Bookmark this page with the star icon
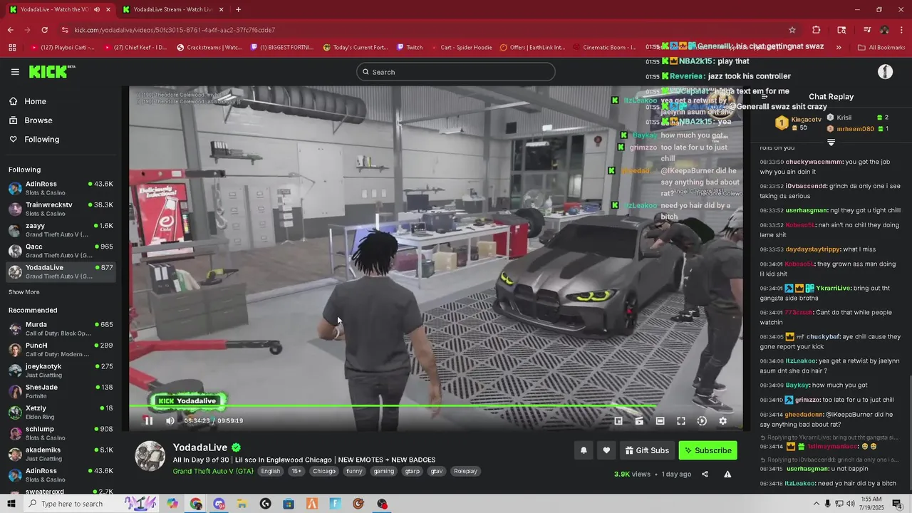Image resolution: width=912 pixels, height=513 pixels. [x=792, y=30]
